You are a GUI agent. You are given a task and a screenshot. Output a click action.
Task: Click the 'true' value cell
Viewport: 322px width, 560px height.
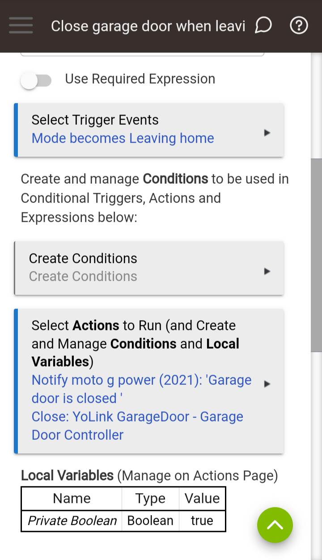(x=202, y=521)
